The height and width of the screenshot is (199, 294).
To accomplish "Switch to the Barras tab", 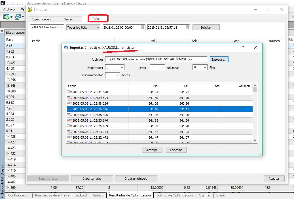I will click(x=68, y=19).
